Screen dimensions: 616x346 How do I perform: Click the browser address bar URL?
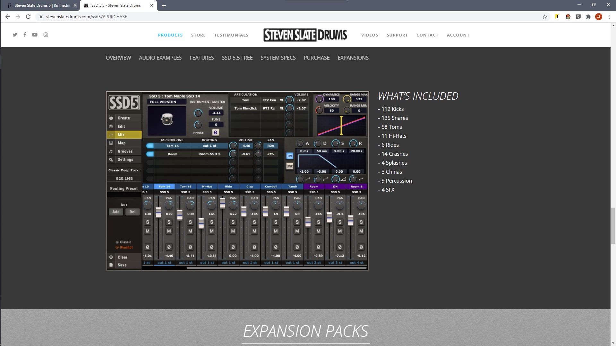[x=87, y=17]
